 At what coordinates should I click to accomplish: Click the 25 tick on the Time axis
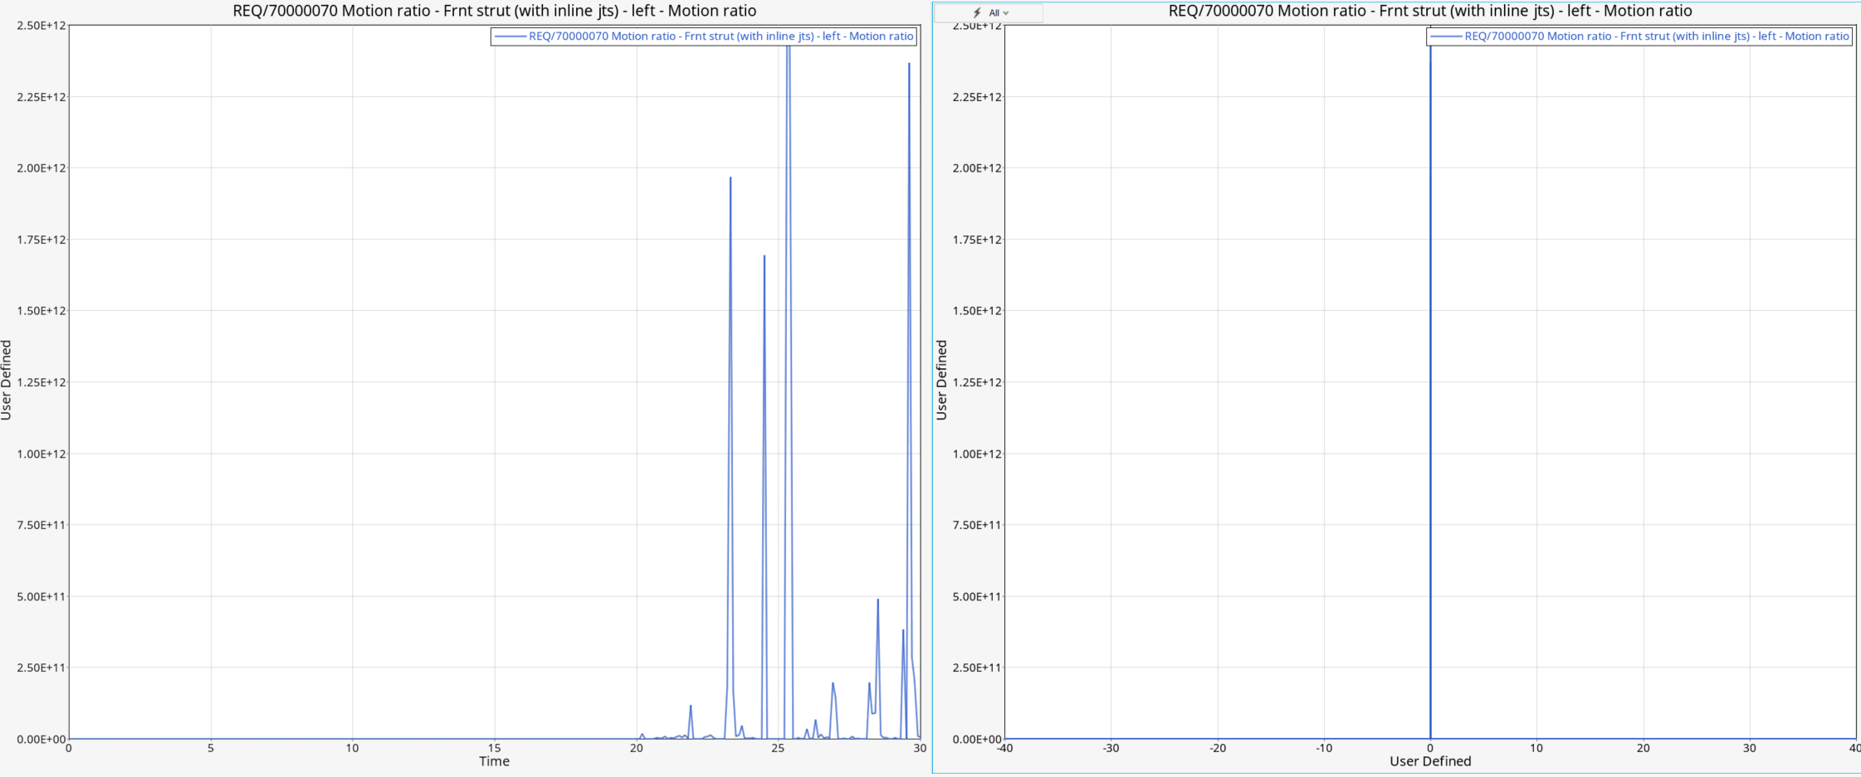778,748
